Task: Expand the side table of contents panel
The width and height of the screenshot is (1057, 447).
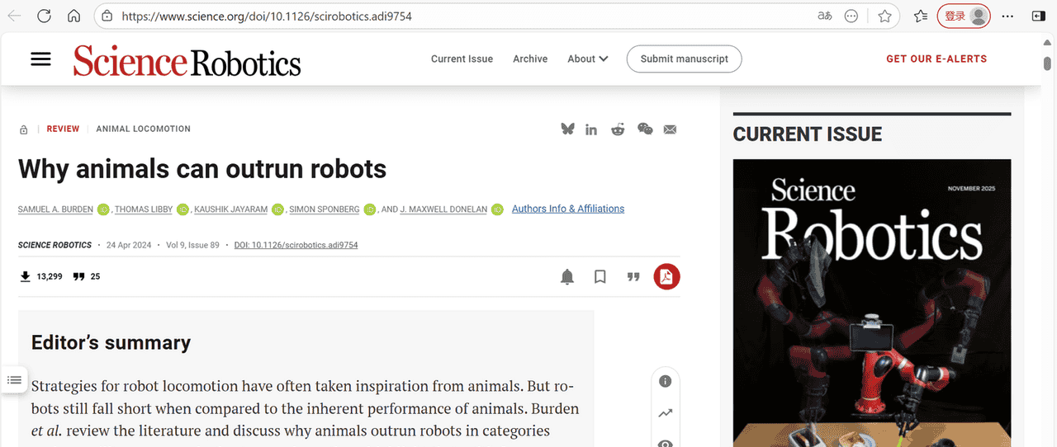Action: pyautogui.click(x=14, y=379)
